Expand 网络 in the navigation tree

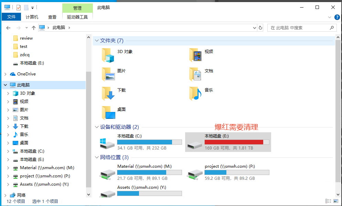[6, 195]
